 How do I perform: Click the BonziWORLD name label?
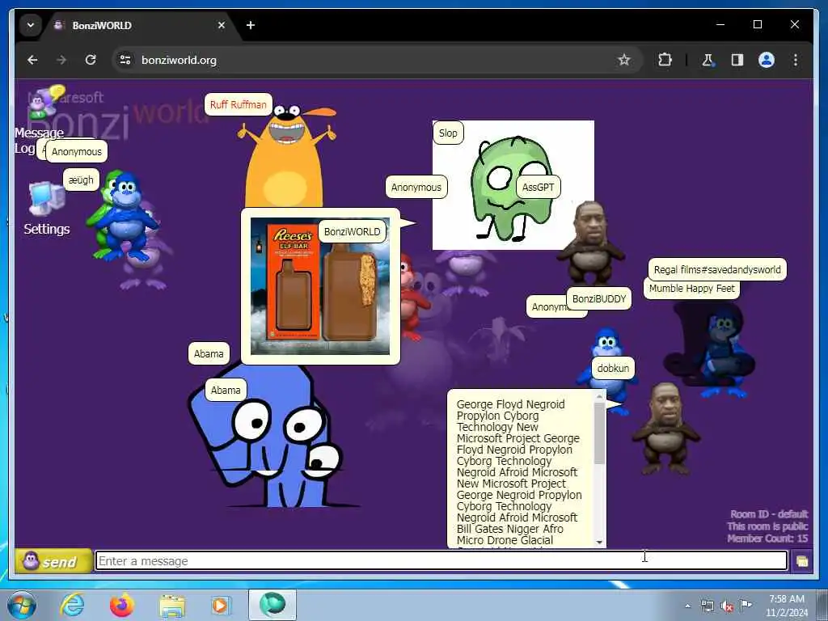point(353,231)
